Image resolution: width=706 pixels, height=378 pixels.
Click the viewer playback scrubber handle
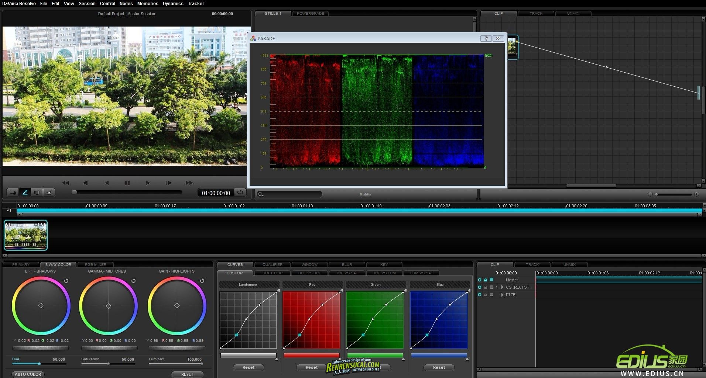74,192
